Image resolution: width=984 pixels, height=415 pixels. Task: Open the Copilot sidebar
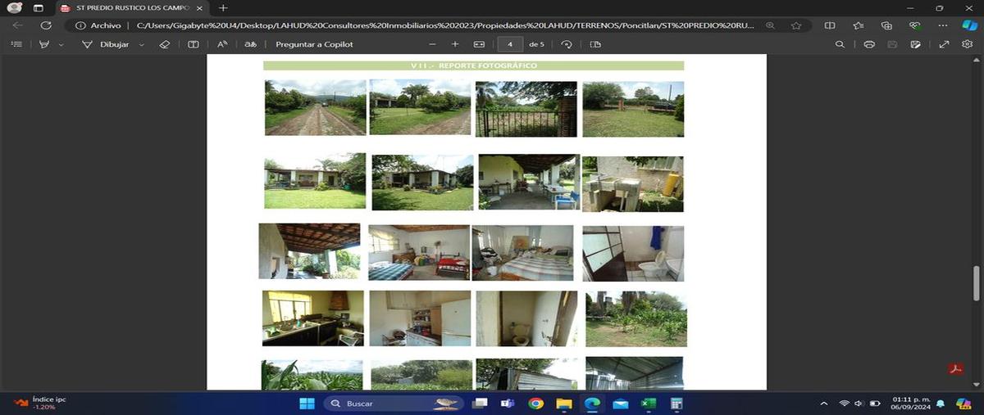[968, 25]
